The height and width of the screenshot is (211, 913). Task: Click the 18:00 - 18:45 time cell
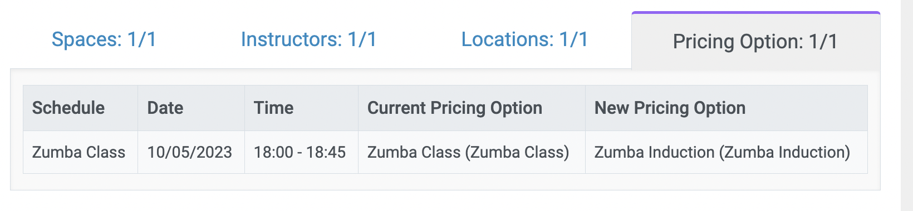pos(302,152)
